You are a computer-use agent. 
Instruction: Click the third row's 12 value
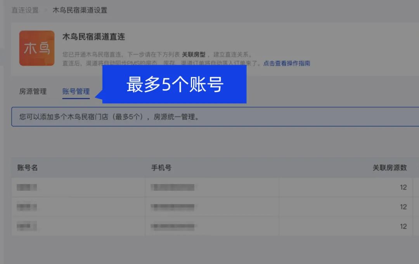coord(403,226)
